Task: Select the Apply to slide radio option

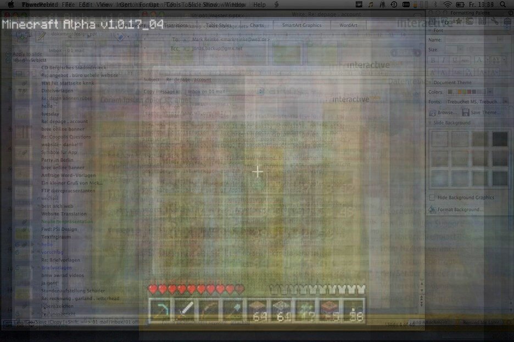Action: click(x=9, y=54)
